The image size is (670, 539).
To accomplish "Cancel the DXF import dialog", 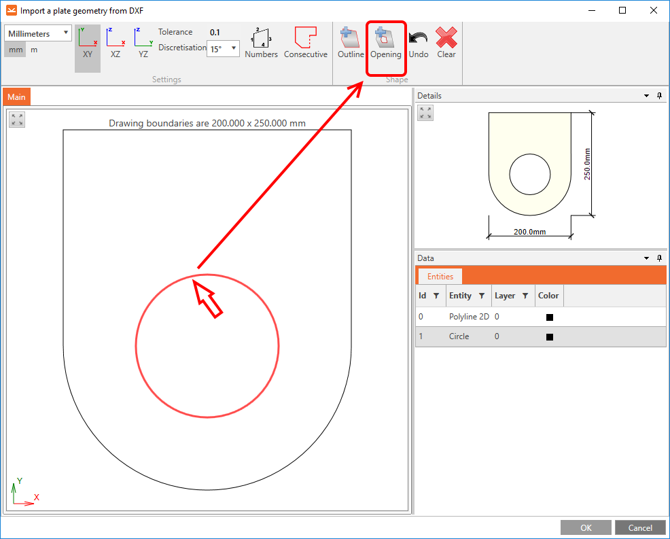I will (639, 527).
